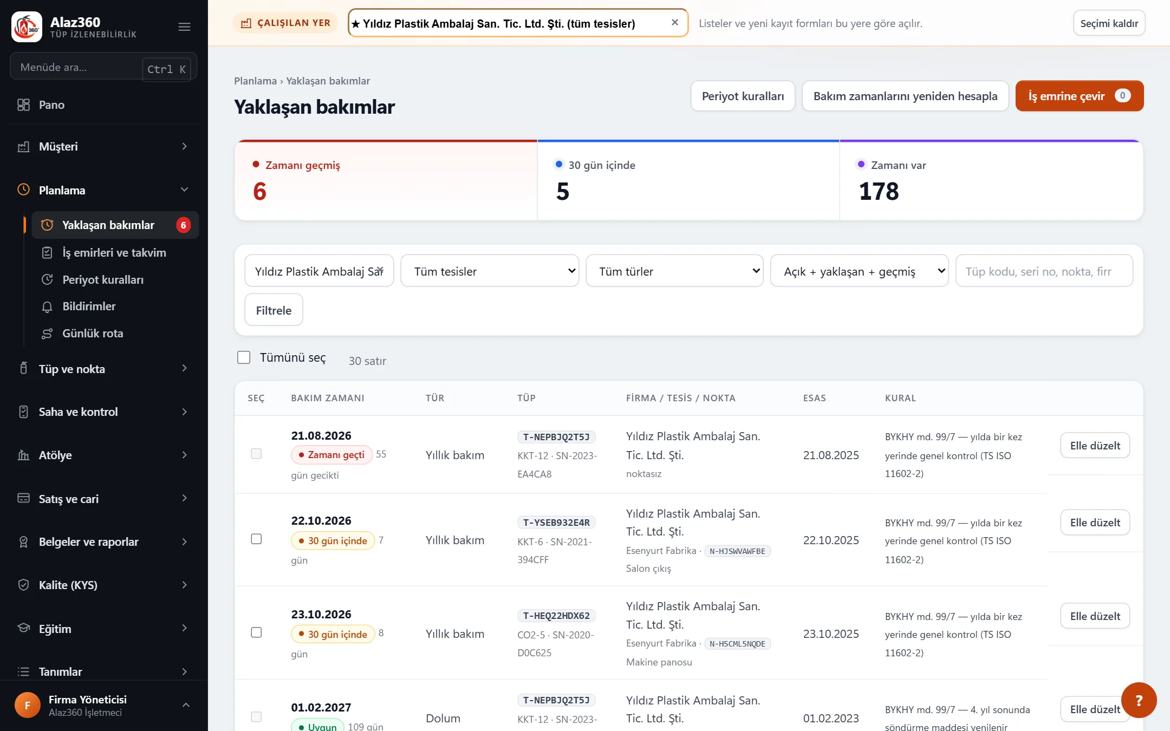The height and width of the screenshot is (731, 1170).
Task: Expand the Firma Yöneticisi user menu
Action: (186, 705)
